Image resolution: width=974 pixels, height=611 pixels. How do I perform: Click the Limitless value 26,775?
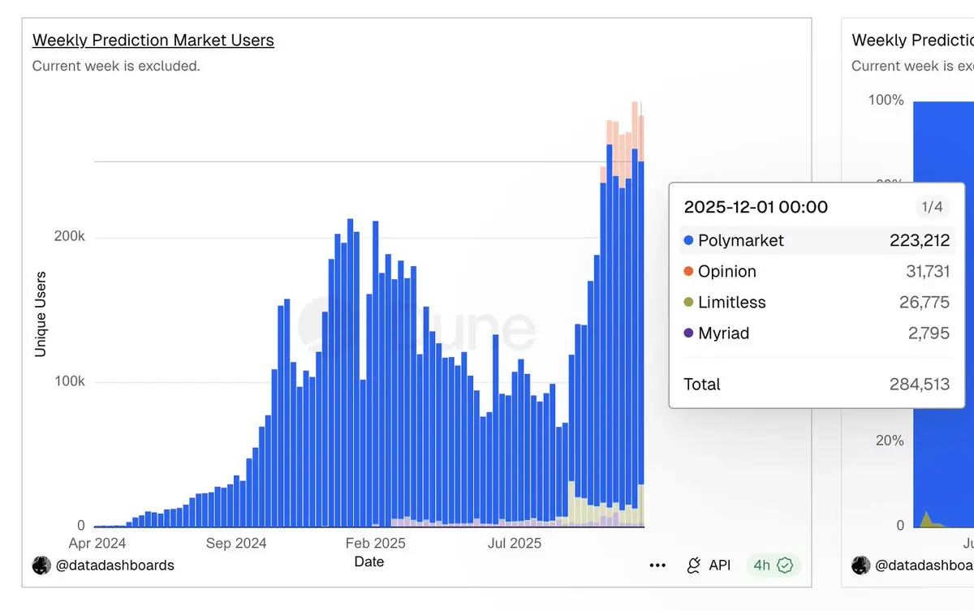[x=924, y=302]
